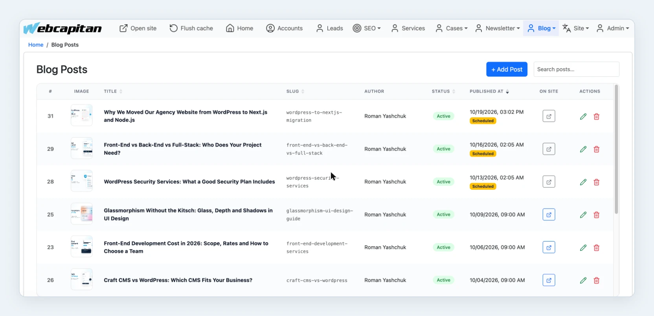The image size is (654, 316).
Task: Click Active status of post 31
Action: pyautogui.click(x=444, y=116)
